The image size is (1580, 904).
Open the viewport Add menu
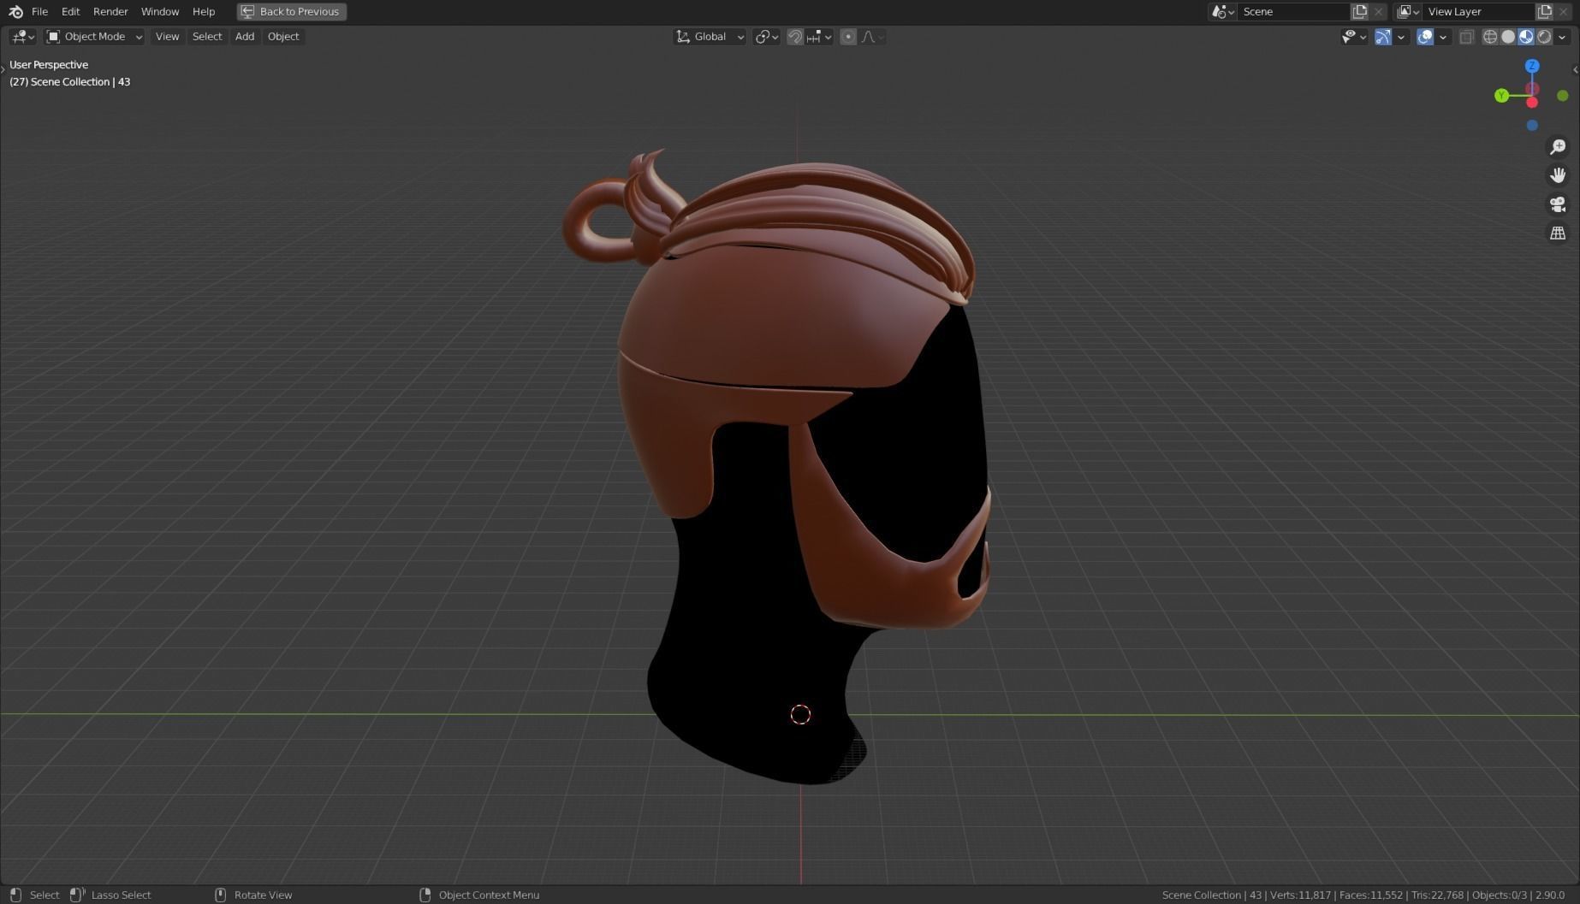[x=245, y=37]
